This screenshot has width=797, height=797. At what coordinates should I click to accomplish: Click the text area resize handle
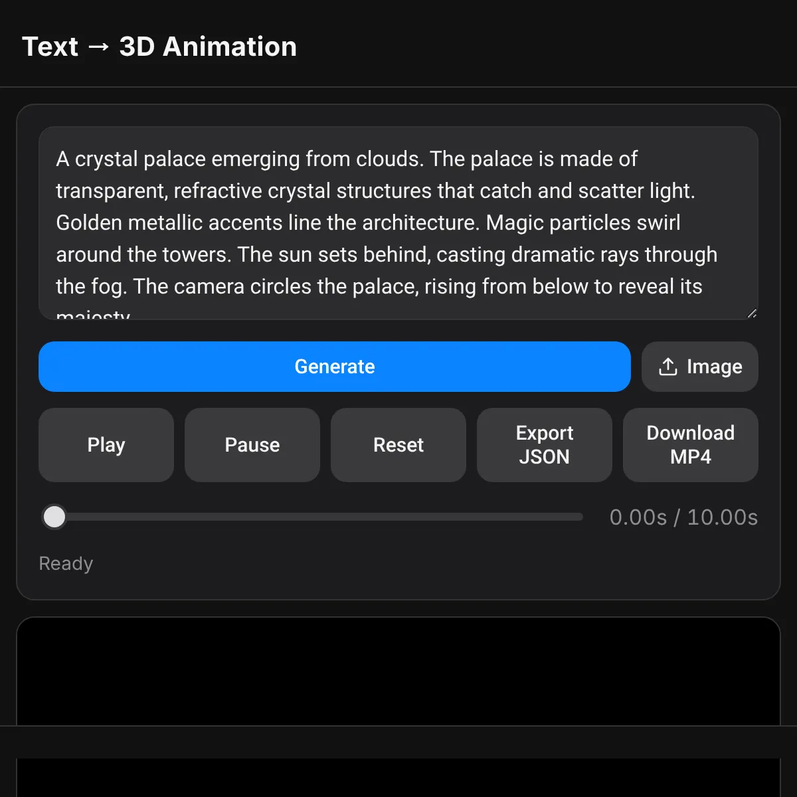point(751,313)
